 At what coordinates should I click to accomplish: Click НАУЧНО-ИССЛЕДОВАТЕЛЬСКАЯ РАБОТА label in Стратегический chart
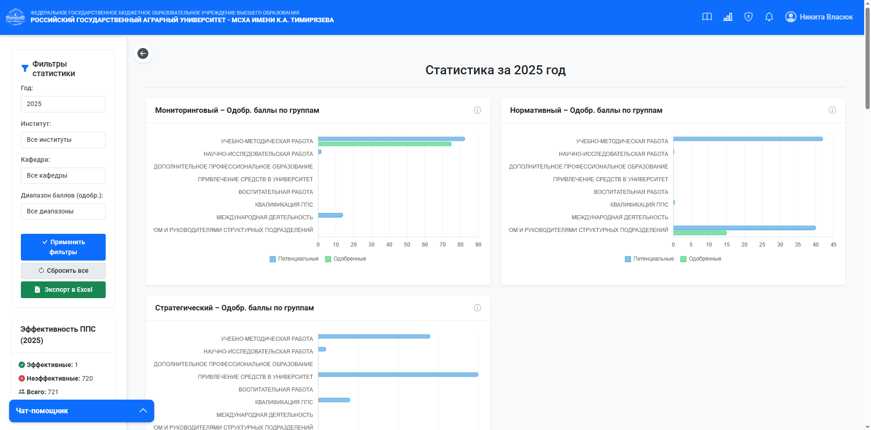click(x=258, y=352)
